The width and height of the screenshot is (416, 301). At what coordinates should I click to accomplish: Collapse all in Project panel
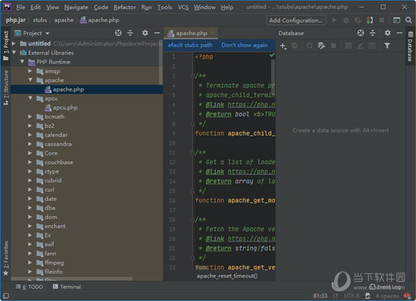point(130,33)
